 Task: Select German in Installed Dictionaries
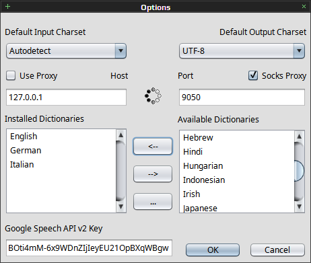point(61,151)
